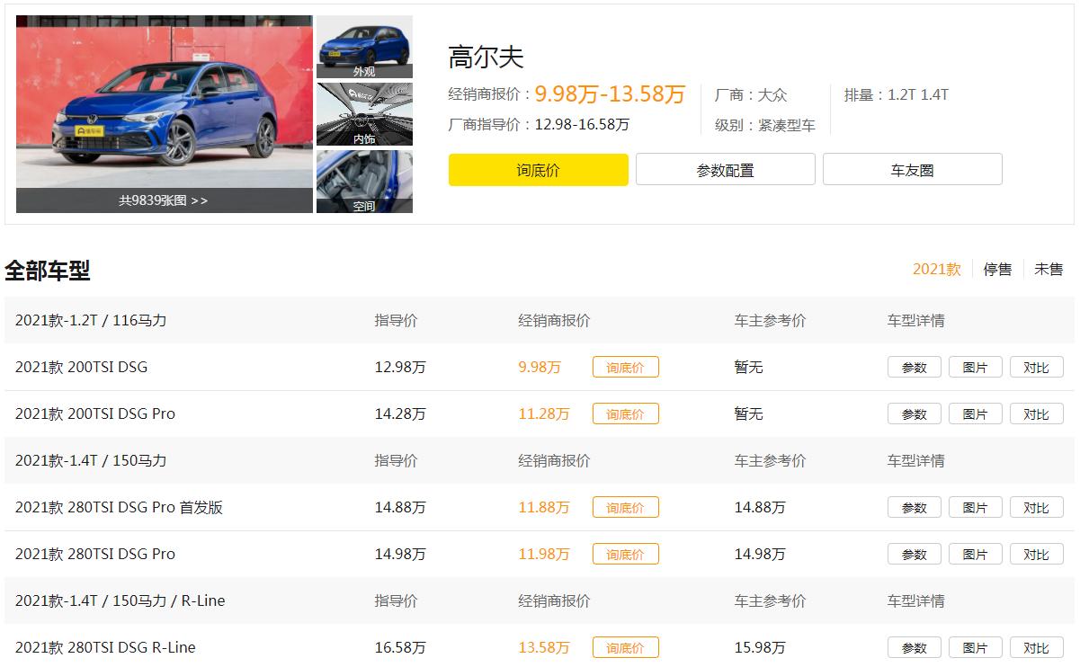Click the 9.98万-13.58万 price range

click(611, 93)
